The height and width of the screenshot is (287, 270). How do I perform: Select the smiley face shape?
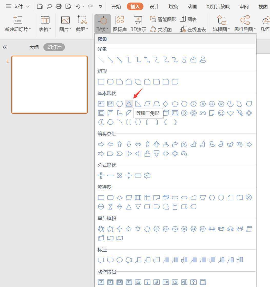click(x=221, y=113)
